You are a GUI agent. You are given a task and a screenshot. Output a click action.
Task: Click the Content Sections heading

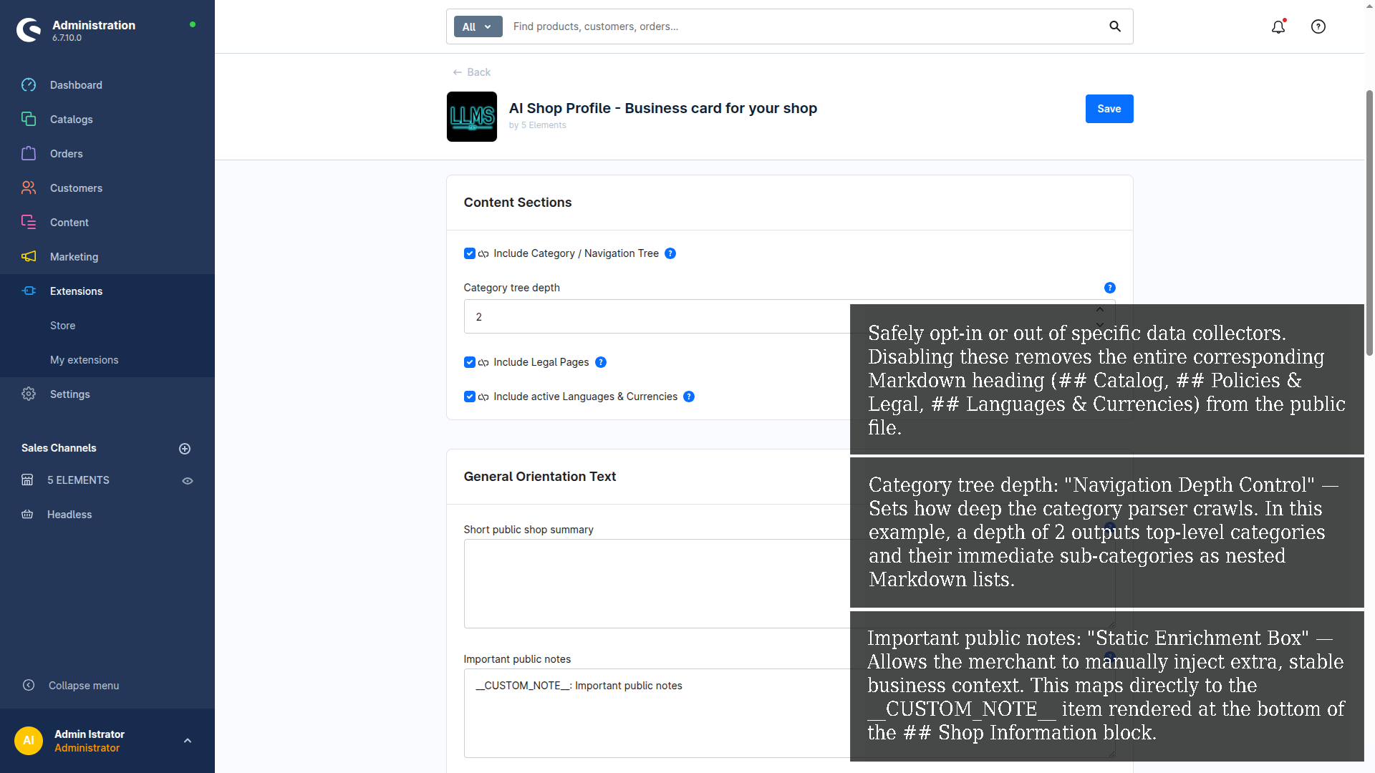pos(518,203)
